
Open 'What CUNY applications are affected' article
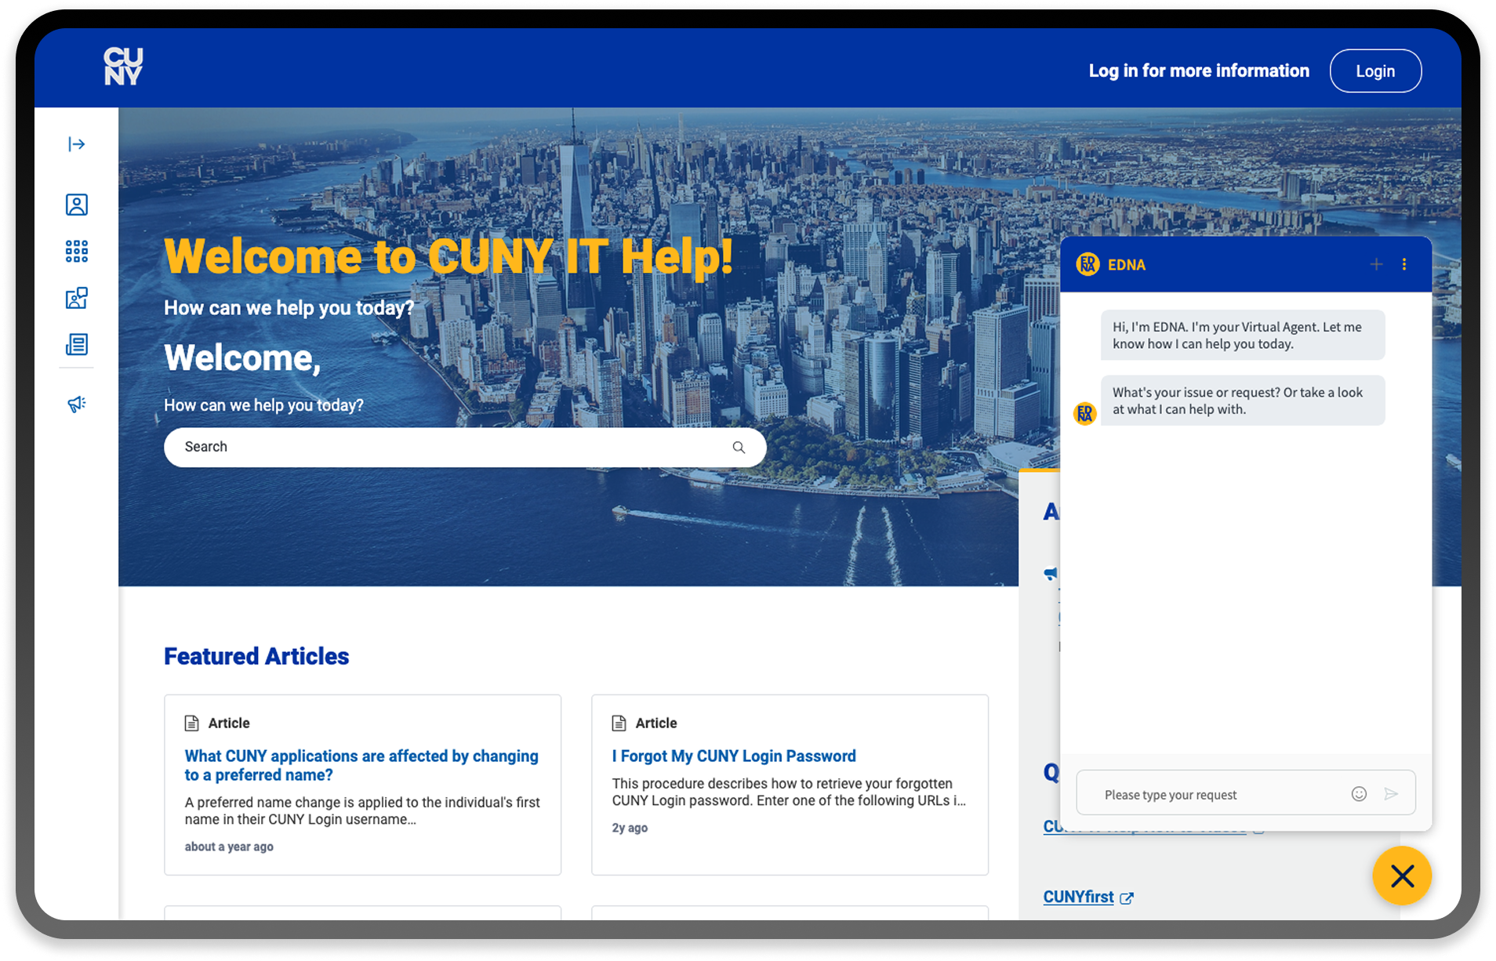[x=361, y=765]
